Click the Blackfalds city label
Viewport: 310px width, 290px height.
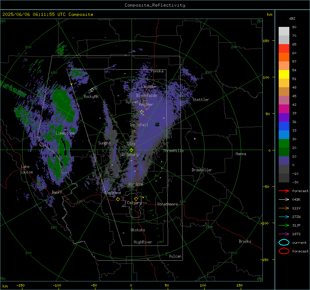pos(146,96)
